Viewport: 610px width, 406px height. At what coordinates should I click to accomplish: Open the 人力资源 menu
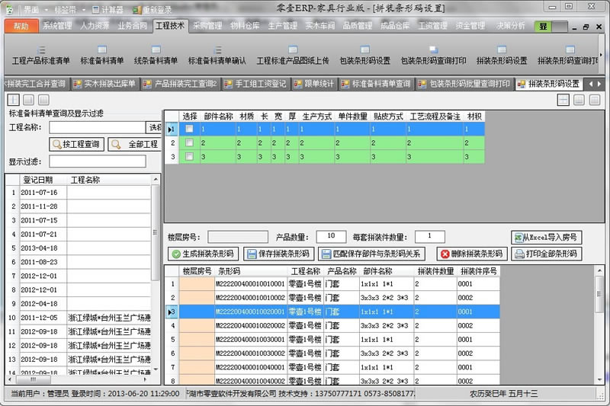pyautogui.click(x=95, y=26)
